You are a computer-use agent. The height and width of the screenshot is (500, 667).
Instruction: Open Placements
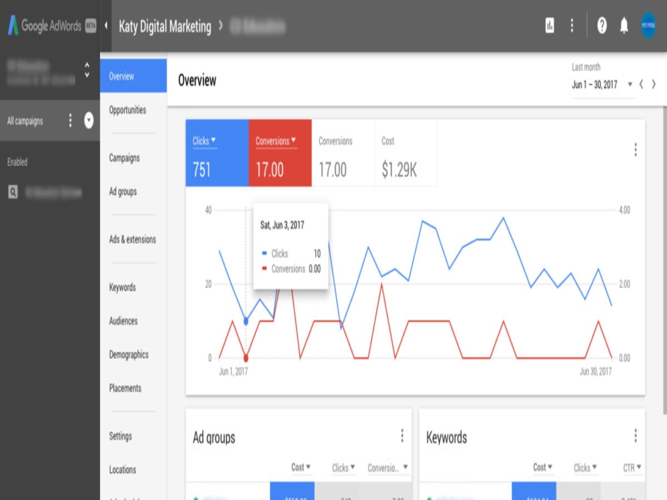(125, 388)
